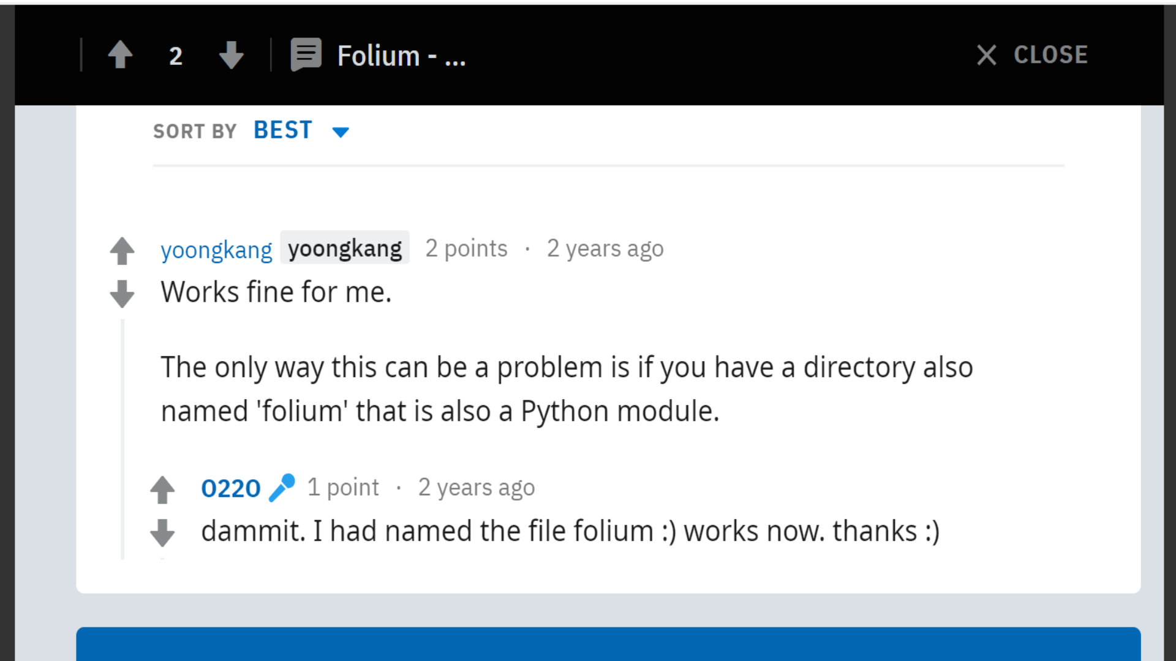The height and width of the screenshot is (661, 1176).
Task: Downvote the reply by 0220
Action: click(x=162, y=532)
